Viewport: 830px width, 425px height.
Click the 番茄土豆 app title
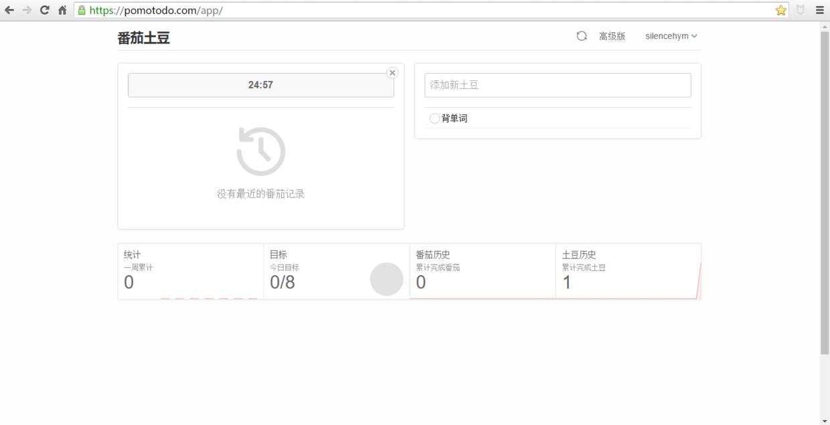pos(143,37)
